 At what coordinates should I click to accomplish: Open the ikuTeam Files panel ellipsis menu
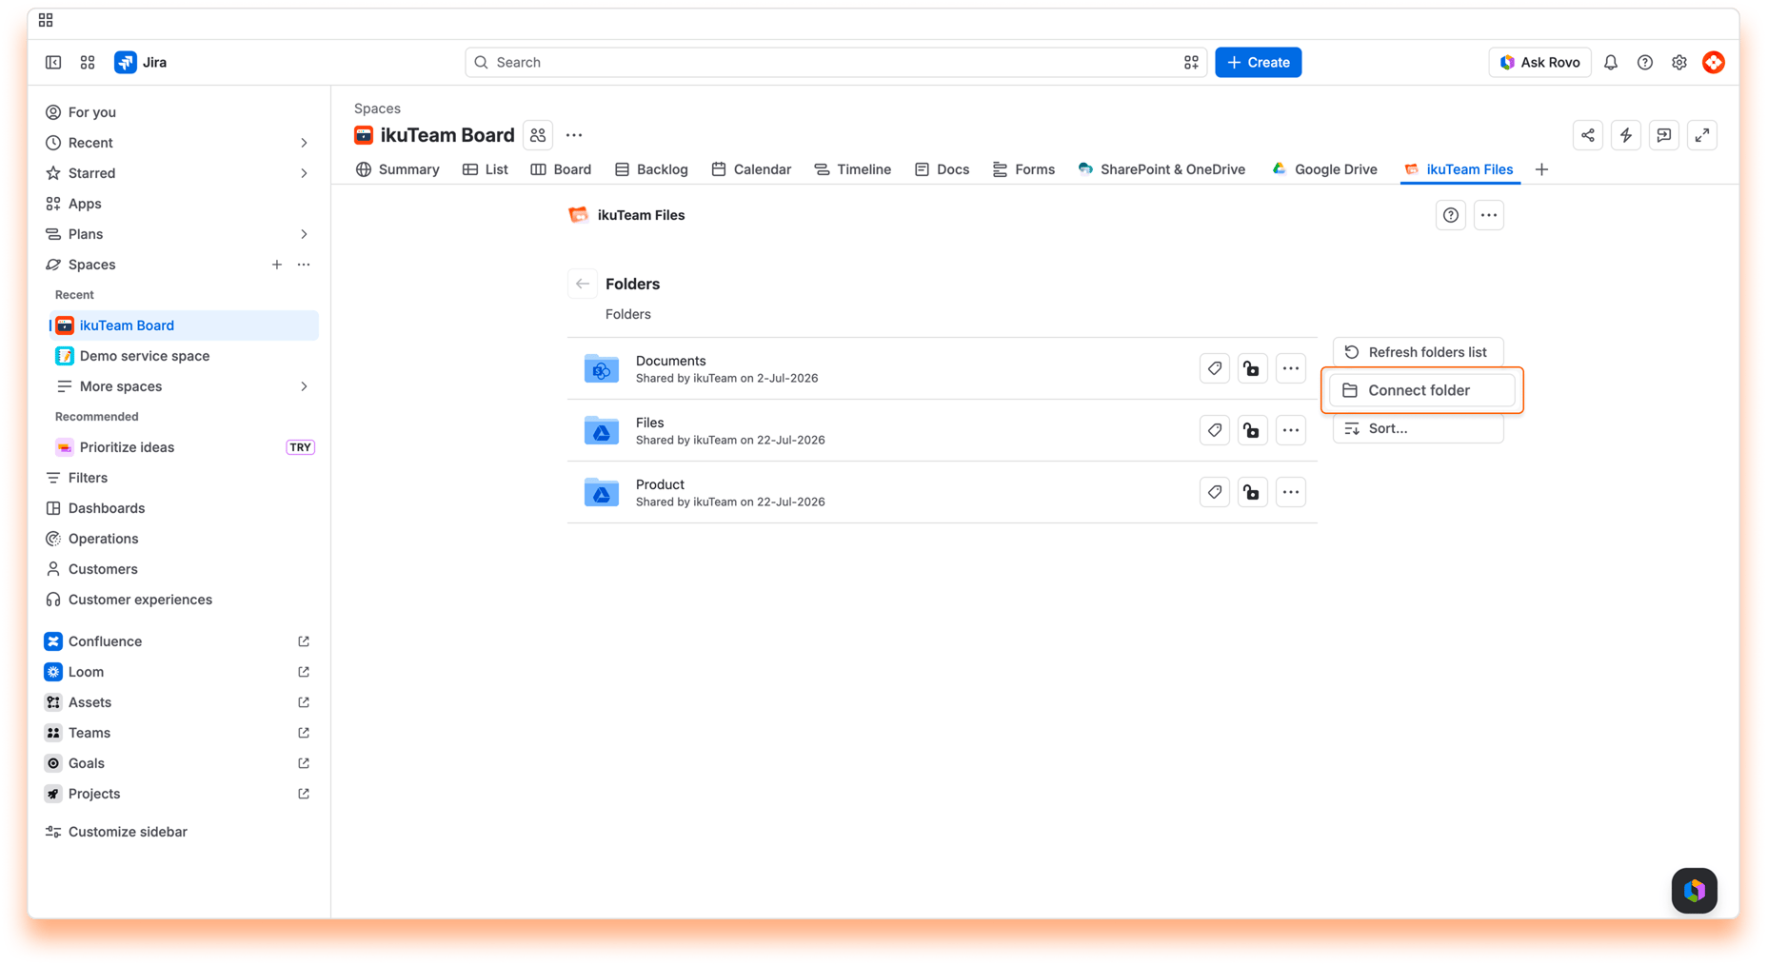click(x=1489, y=215)
